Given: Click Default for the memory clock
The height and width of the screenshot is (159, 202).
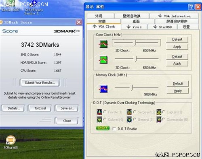Looking at the screenshot, I should click(178, 83).
